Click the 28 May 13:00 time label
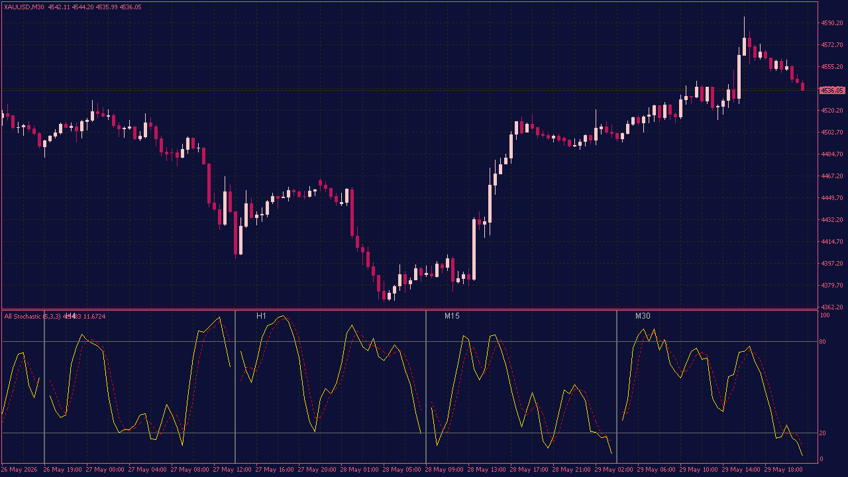Image resolution: width=848 pixels, height=477 pixels. [x=487, y=470]
